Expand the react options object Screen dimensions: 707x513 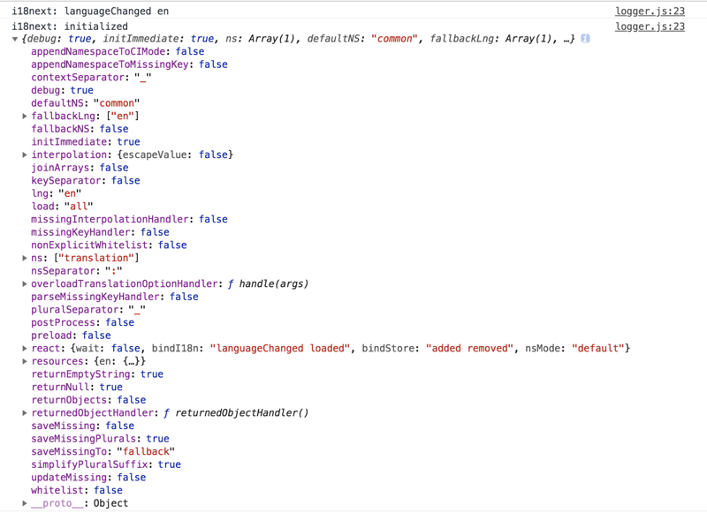(25, 348)
